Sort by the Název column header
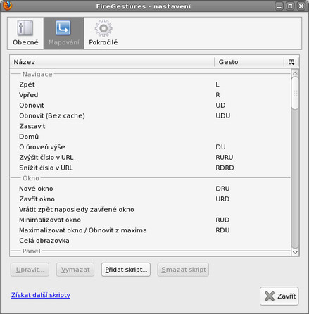This screenshot has width=309, height=314. 112,62
